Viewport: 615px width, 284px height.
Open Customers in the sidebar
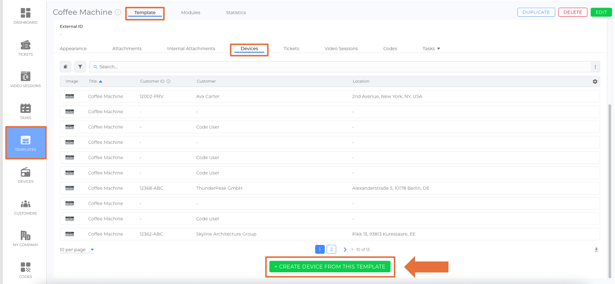(x=25, y=207)
